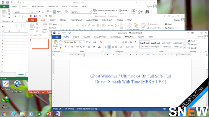Select the Format Painter brush in Word
The height and width of the screenshot is (117, 209).
click(x=61, y=48)
